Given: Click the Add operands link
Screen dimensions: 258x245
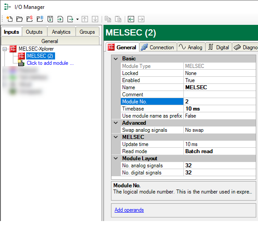Looking at the screenshot, I should click(129, 210).
